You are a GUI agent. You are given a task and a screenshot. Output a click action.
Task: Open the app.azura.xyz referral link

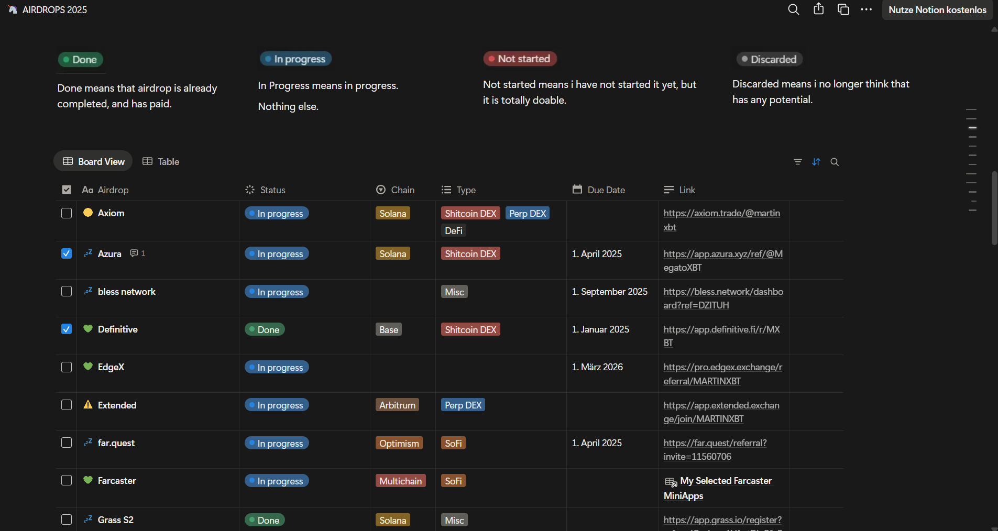coord(723,260)
